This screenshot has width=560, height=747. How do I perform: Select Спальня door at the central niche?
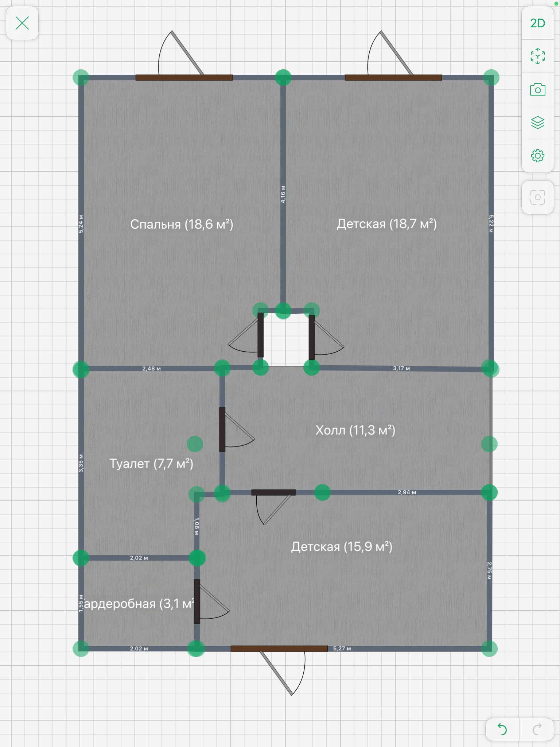coord(260,334)
